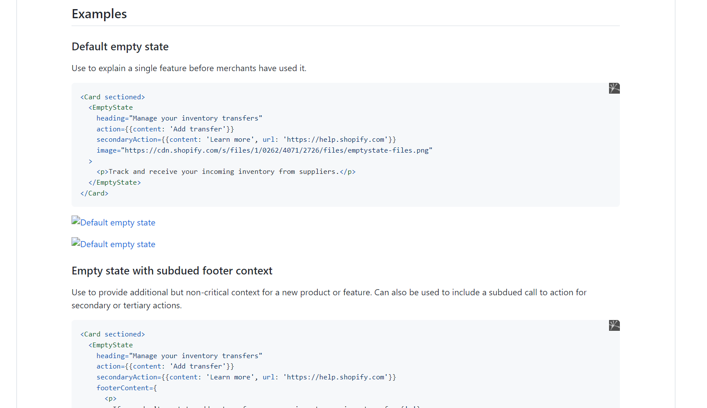The width and height of the screenshot is (707, 408).
Task: Select the 'Examples' heading anchor
Action: click(x=99, y=14)
